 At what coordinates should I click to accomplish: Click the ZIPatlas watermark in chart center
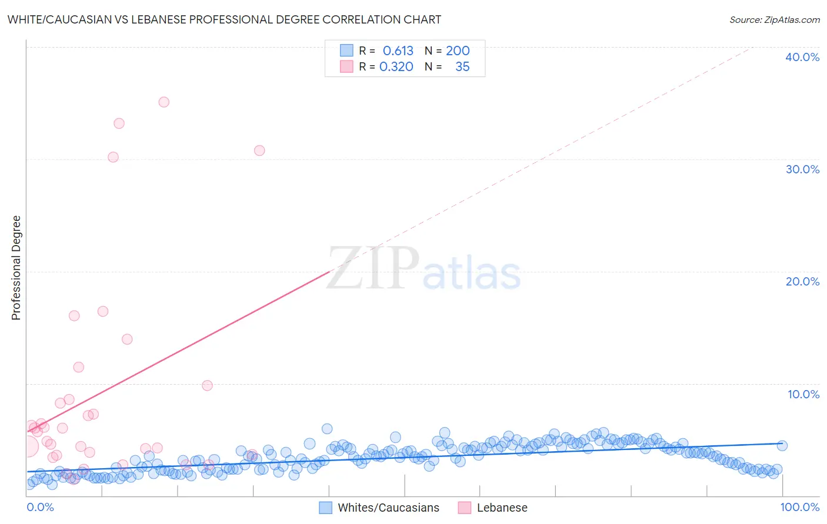point(423,269)
